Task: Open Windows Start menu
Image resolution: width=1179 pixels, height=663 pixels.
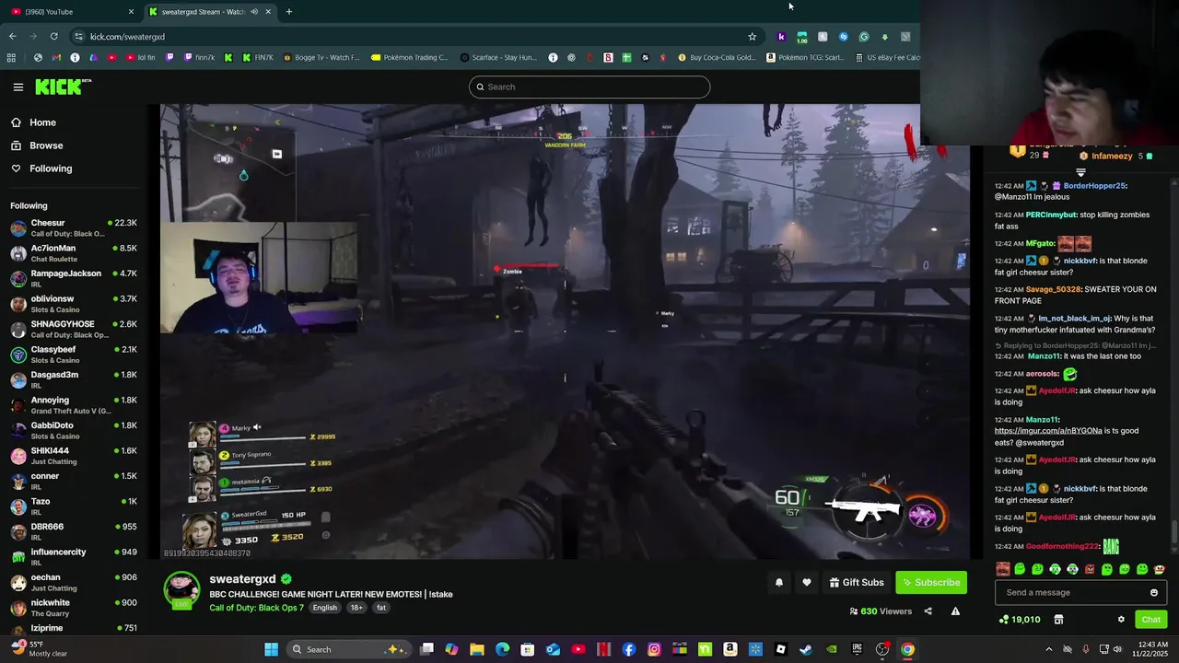Action: tap(271, 649)
